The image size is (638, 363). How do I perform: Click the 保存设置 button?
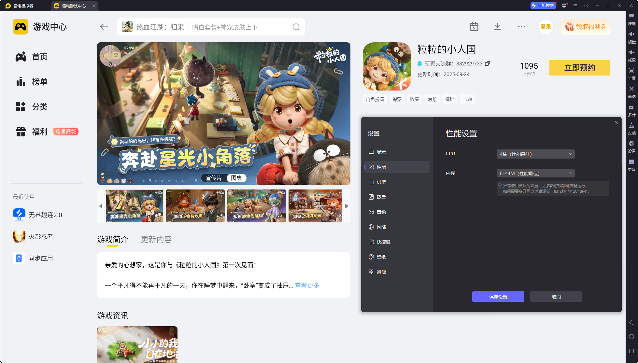coord(498,297)
